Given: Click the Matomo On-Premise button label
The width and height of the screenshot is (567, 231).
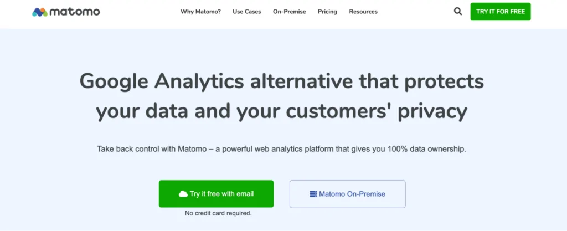Looking at the screenshot, I should pyautogui.click(x=353, y=194).
